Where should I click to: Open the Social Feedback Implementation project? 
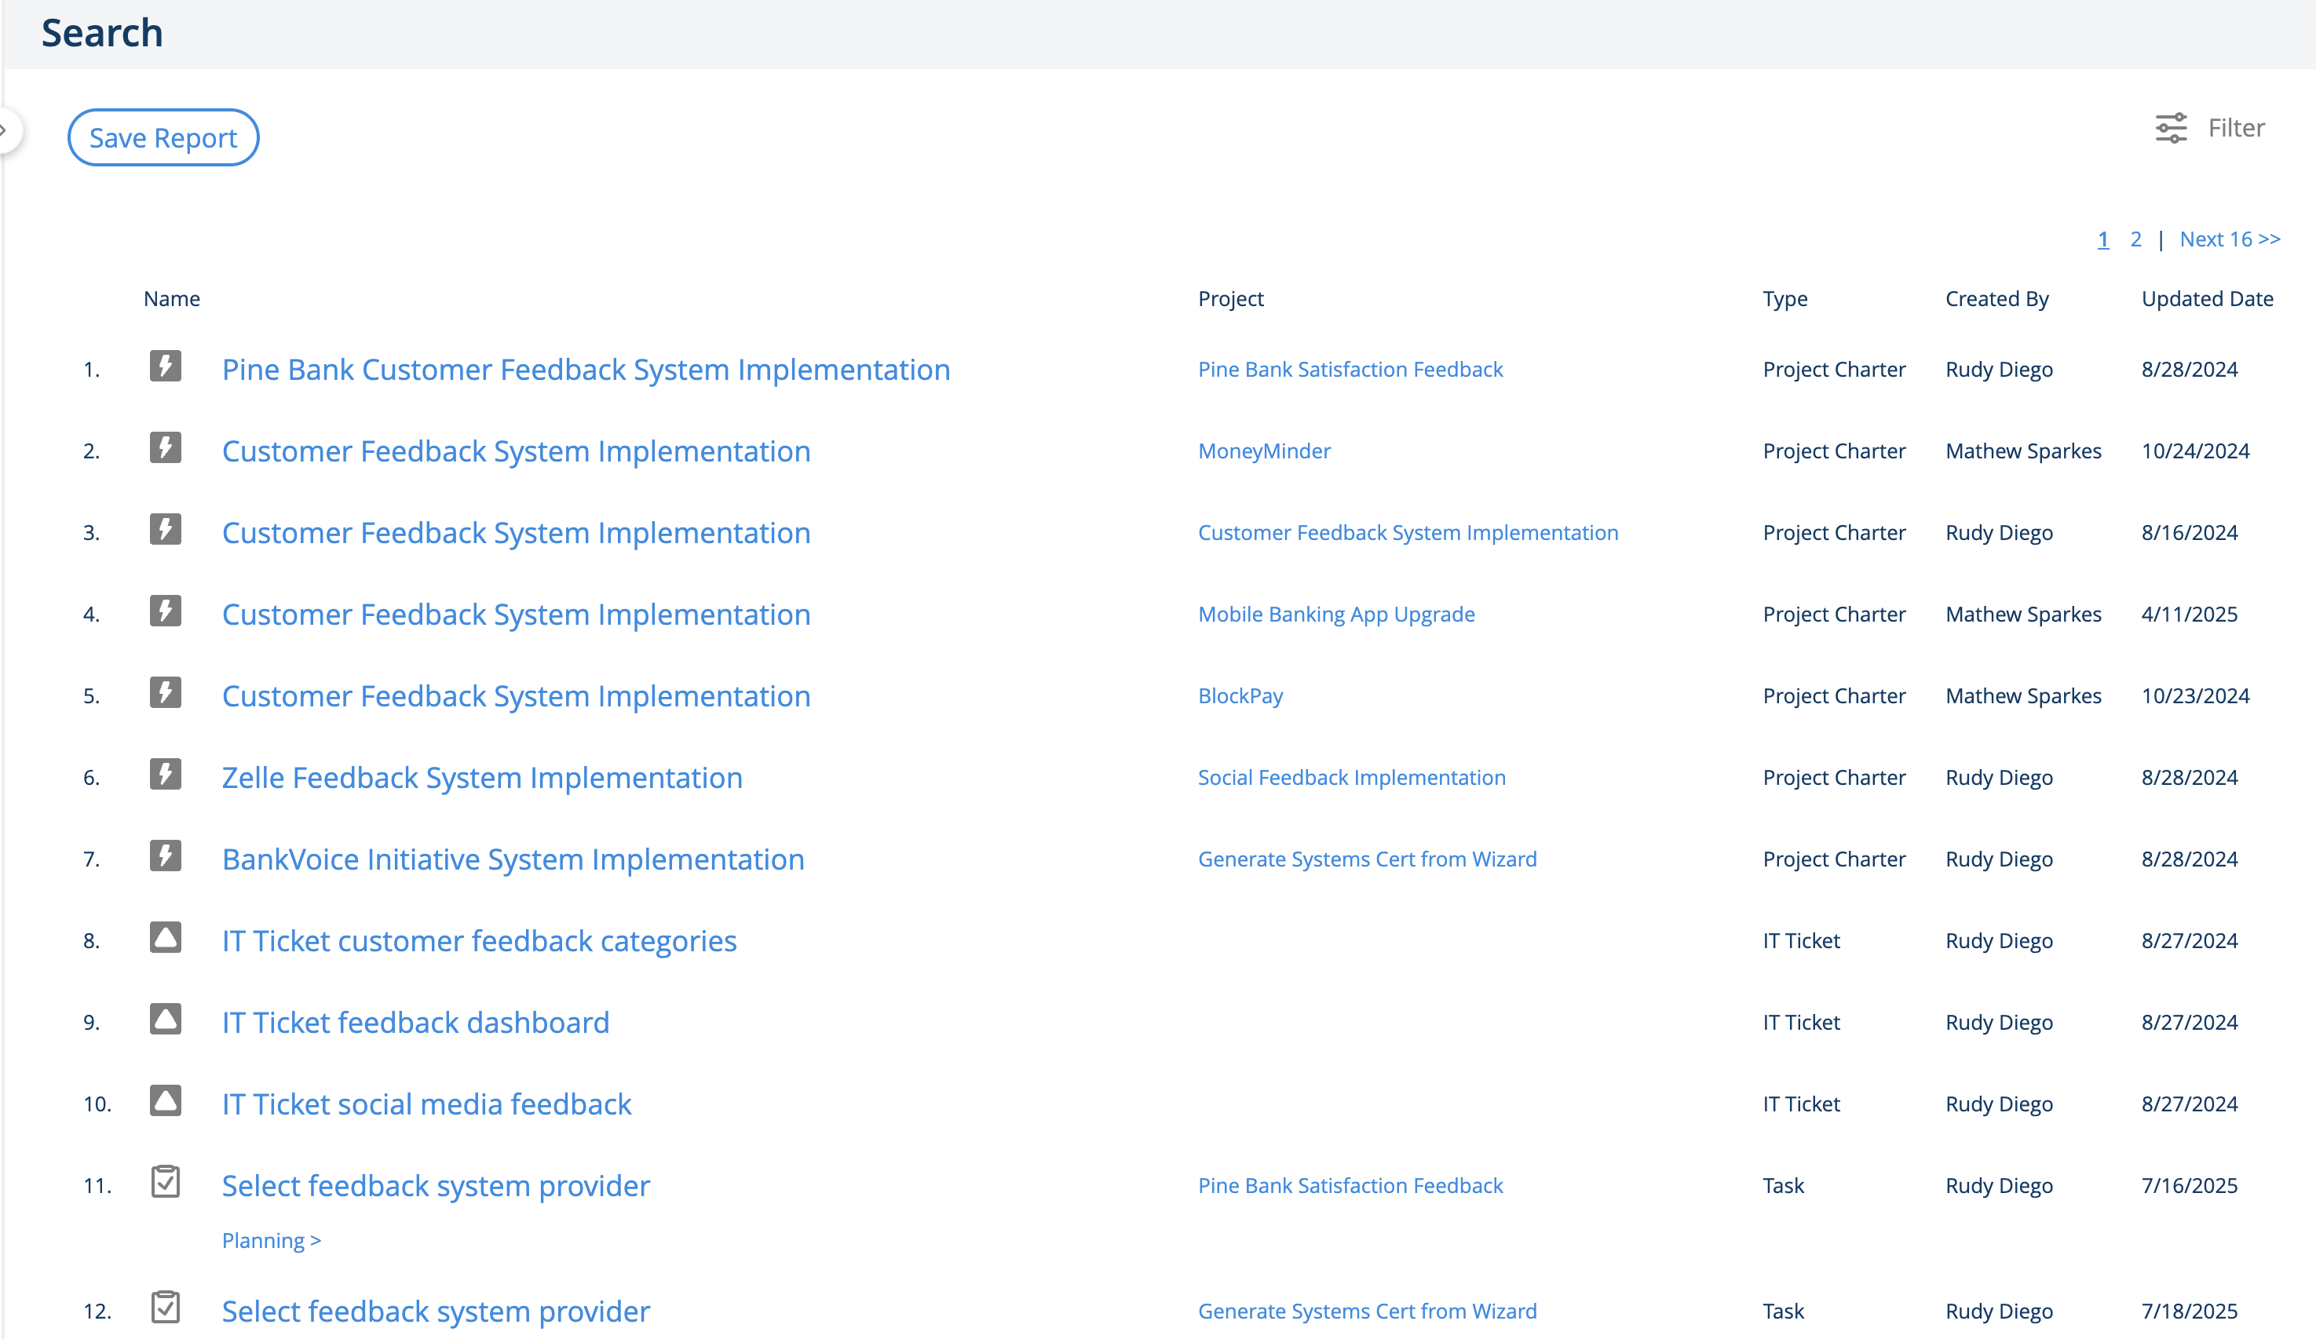[x=1352, y=779]
